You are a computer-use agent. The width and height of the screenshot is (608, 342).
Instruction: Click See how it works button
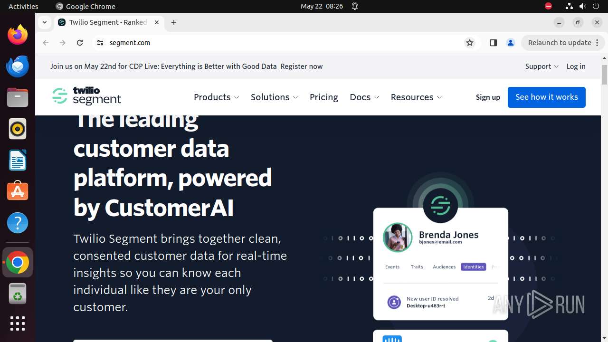[547, 97]
